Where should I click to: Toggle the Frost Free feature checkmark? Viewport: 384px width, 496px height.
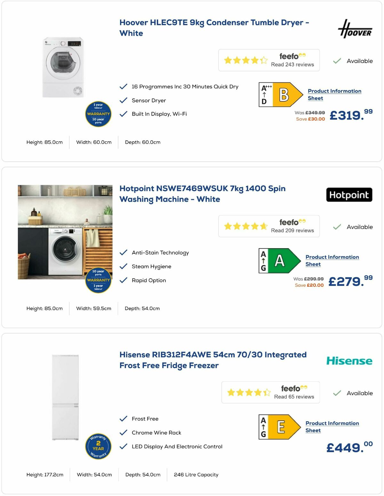[123, 418]
